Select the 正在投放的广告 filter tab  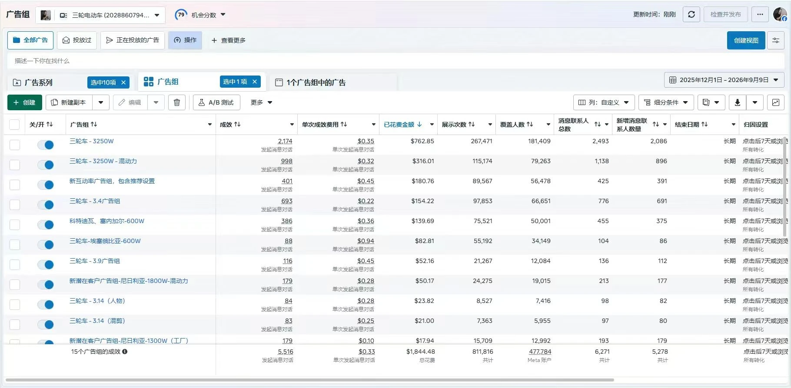133,40
